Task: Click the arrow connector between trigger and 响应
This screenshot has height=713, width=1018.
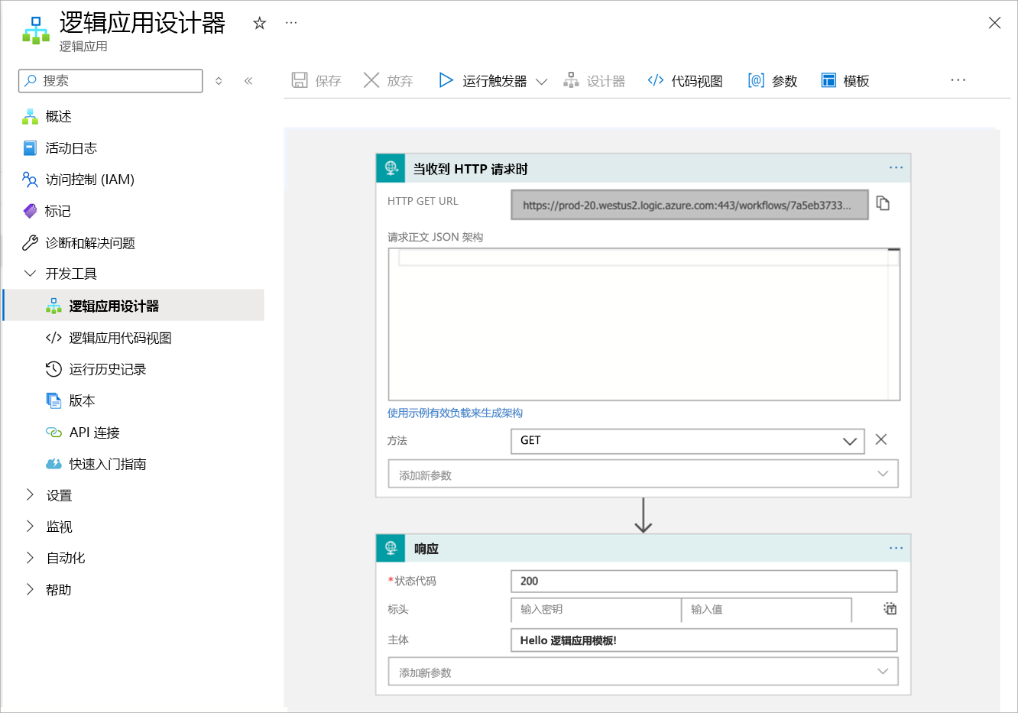Action: click(644, 516)
